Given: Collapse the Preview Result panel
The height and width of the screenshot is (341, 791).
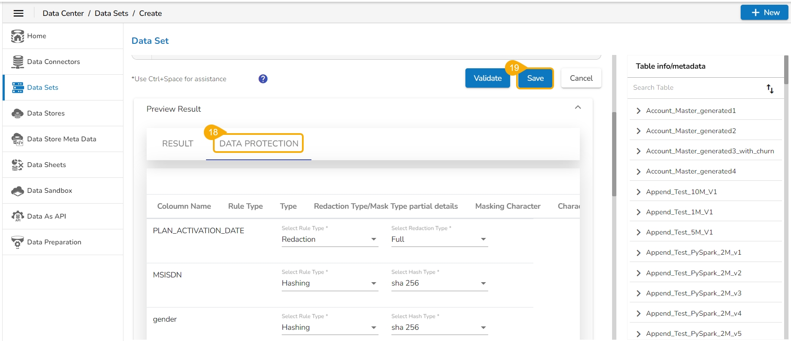Looking at the screenshot, I should click(578, 107).
